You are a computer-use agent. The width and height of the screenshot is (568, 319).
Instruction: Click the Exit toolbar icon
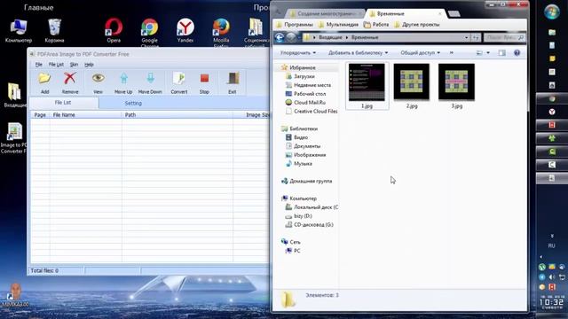click(233, 79)
